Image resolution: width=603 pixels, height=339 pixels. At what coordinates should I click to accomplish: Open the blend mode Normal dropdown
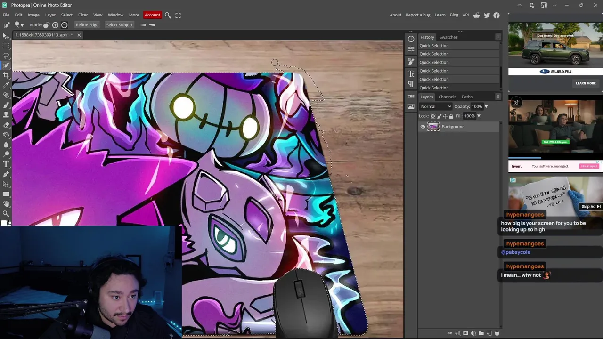[436, 106]
